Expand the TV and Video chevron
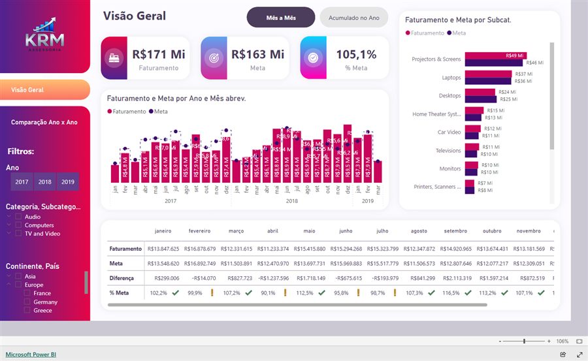This screenshot has width=588, height=361. (9, 233)
